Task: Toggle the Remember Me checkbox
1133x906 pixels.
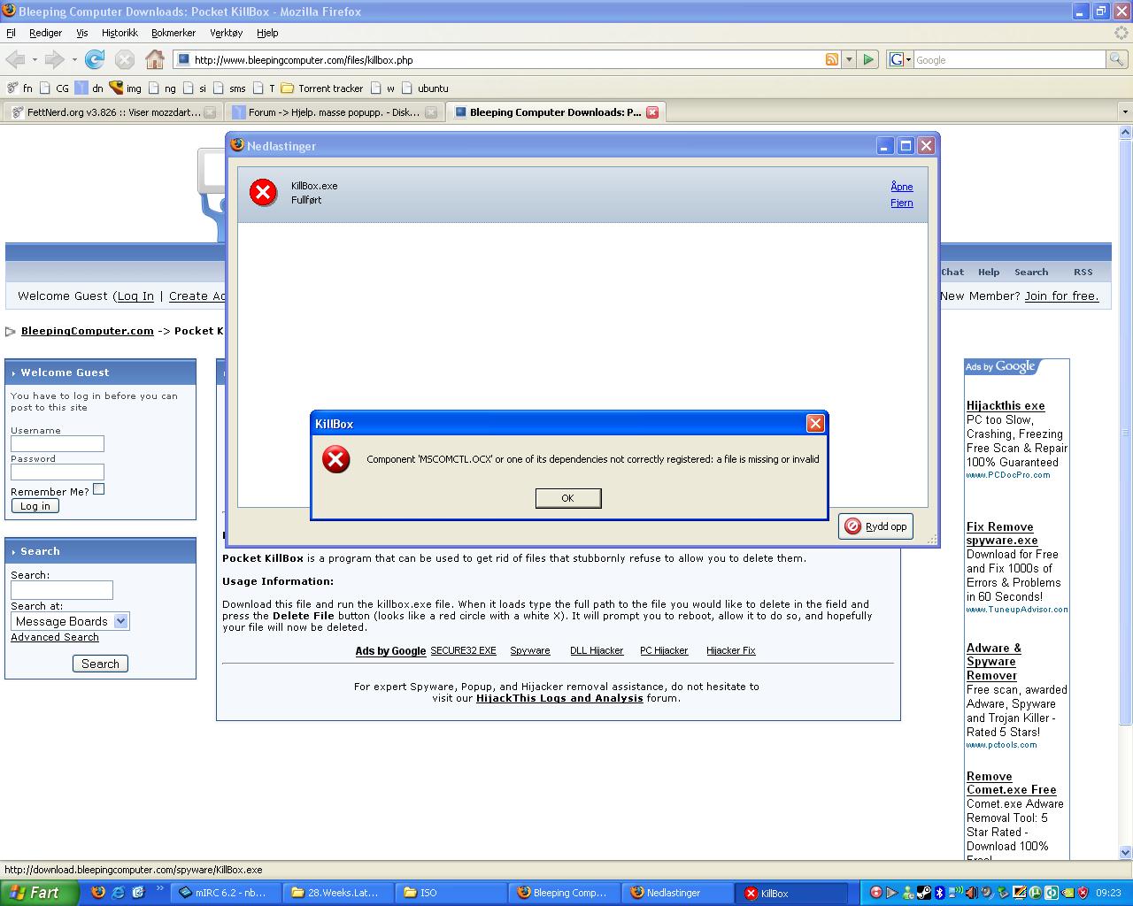Action: 99,489
